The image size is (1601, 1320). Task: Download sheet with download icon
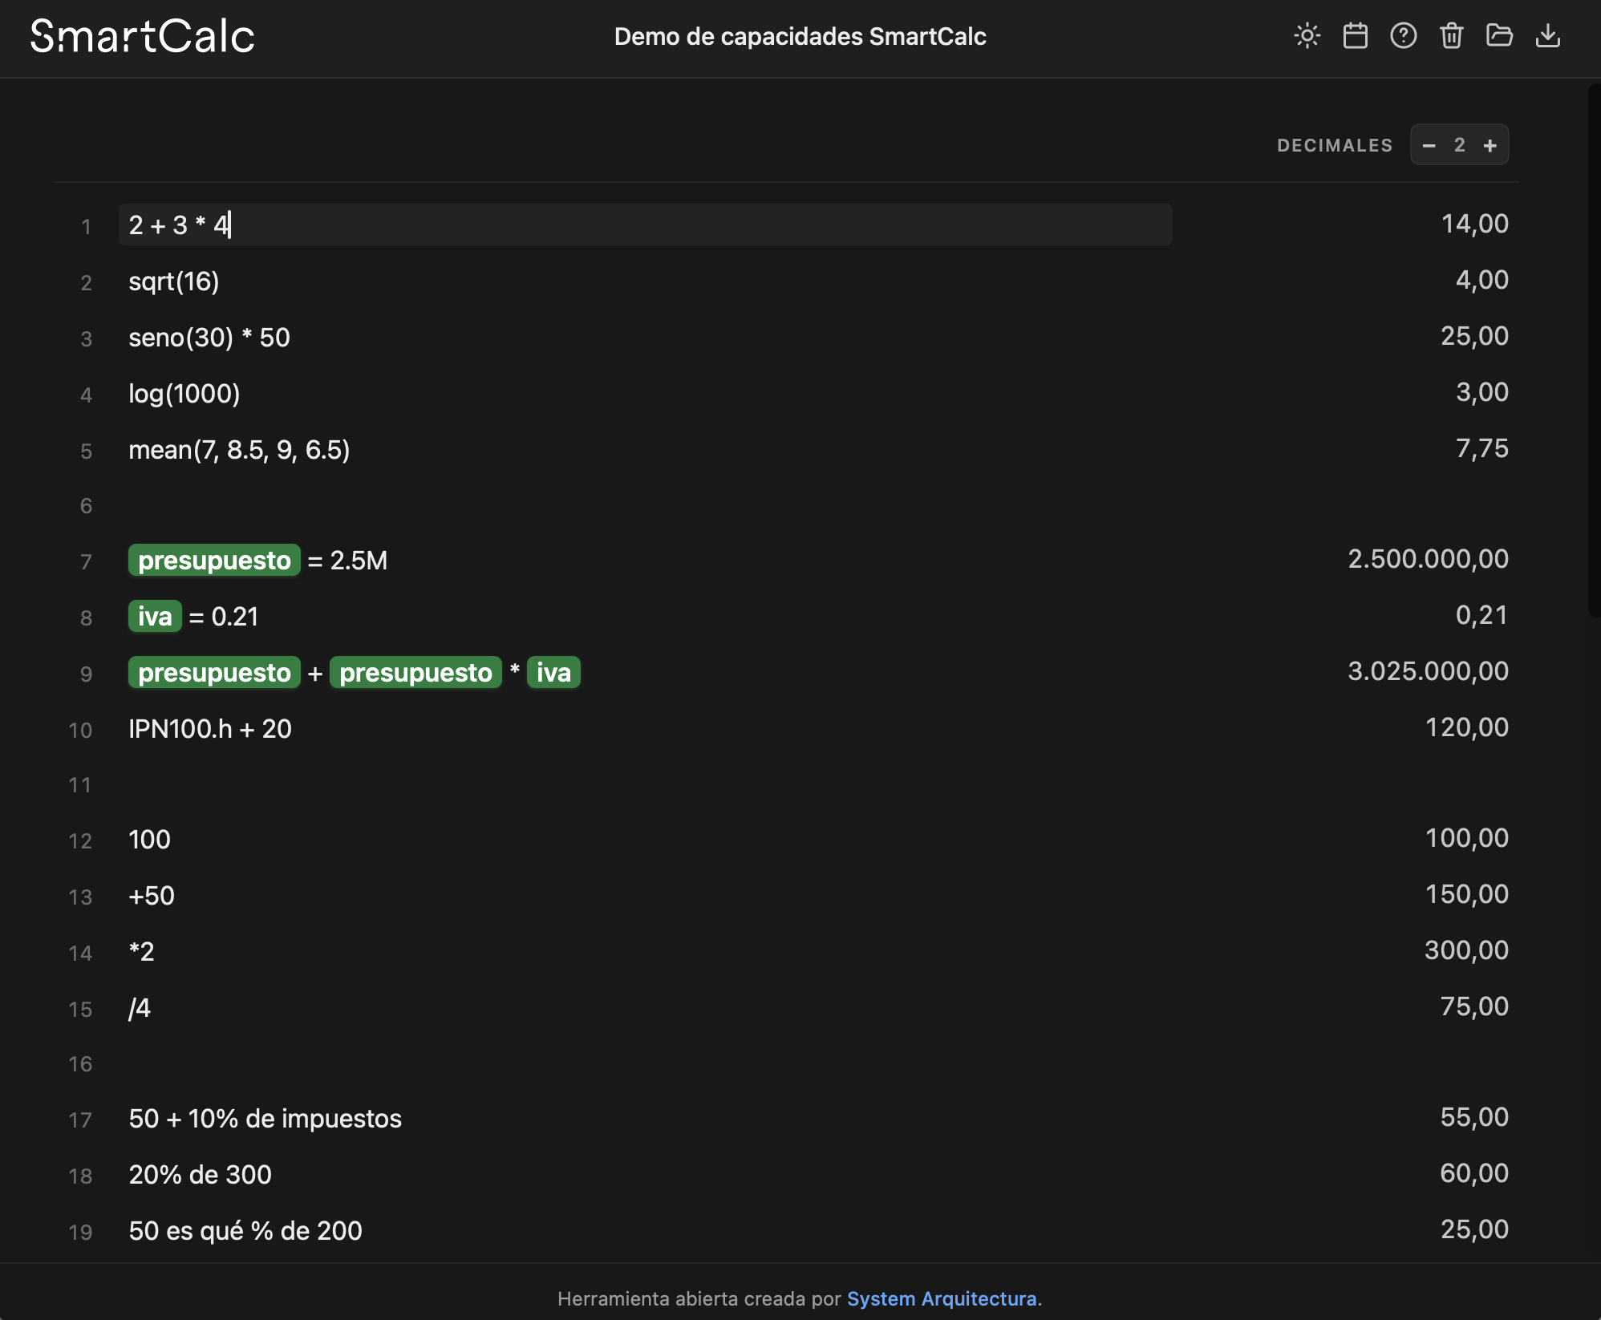coord(1547,36)
